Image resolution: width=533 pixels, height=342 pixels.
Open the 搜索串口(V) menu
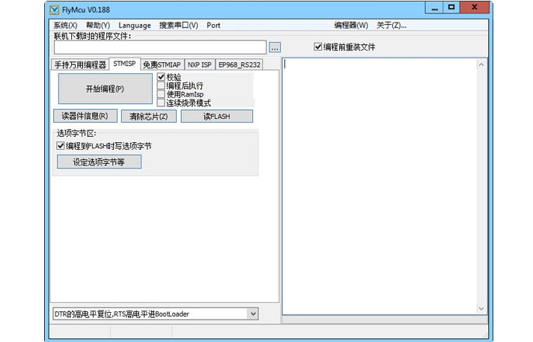[178, 25]
